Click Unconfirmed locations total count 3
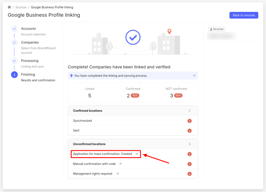Screen dimensions: 266x192 point(189,144)
